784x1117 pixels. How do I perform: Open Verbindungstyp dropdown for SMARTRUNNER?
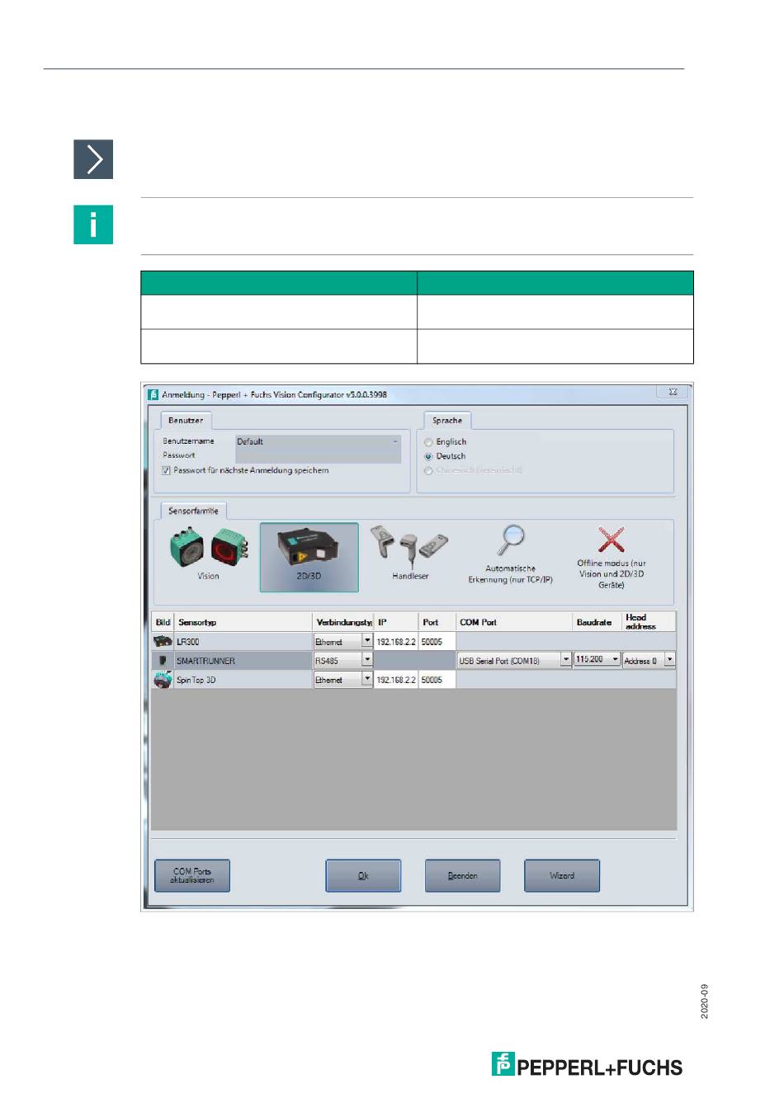point(367,660)
